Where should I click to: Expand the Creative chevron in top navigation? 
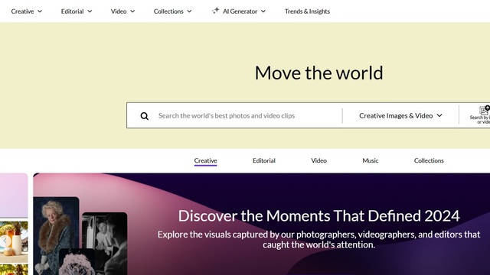point(40,11)
